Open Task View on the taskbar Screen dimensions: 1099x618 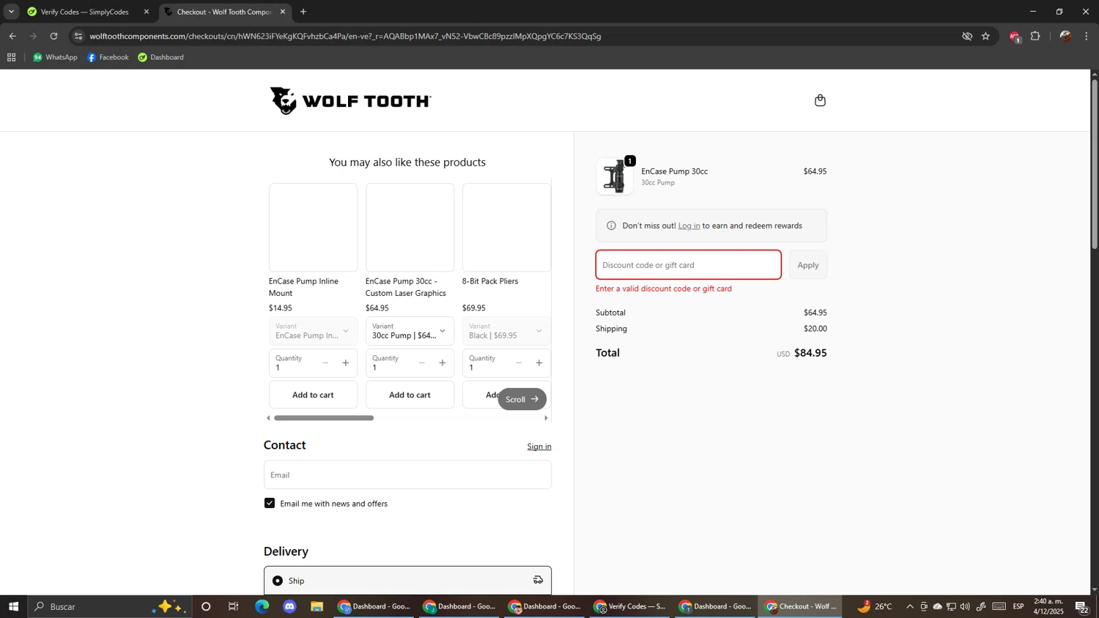pos(233,606)
